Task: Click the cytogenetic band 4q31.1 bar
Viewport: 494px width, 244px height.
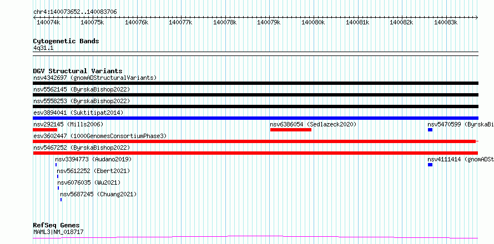Action: click(x=256, y=54)
